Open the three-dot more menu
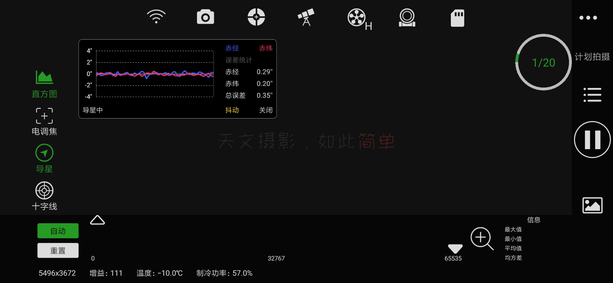The width and height of the screenshot is (613, 283). [588, 18]
